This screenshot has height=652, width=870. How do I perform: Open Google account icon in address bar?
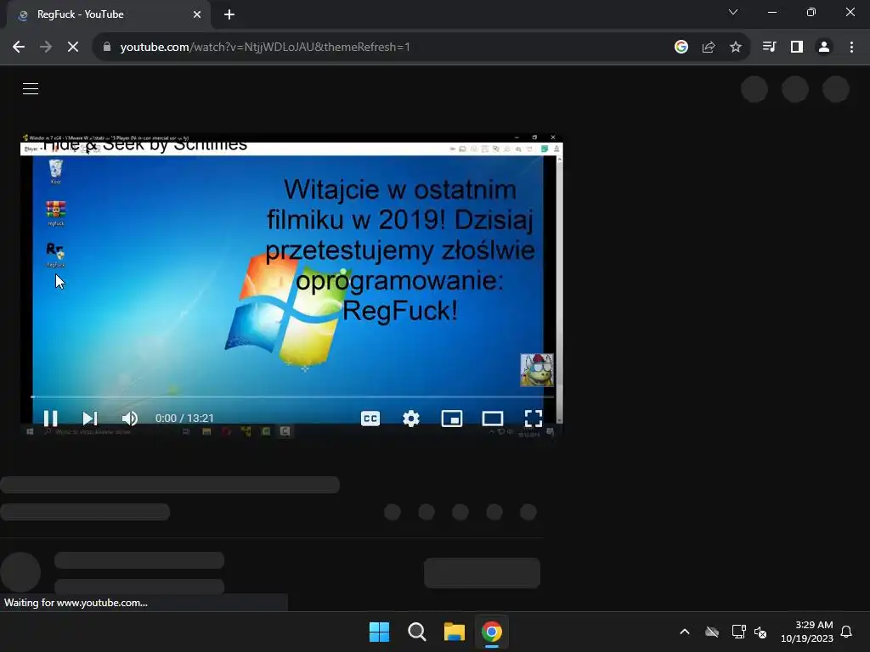pyautogui.click(x=681, y=48)
